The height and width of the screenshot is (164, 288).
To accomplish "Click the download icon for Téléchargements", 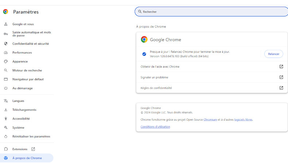I will (x=6, y=110).
